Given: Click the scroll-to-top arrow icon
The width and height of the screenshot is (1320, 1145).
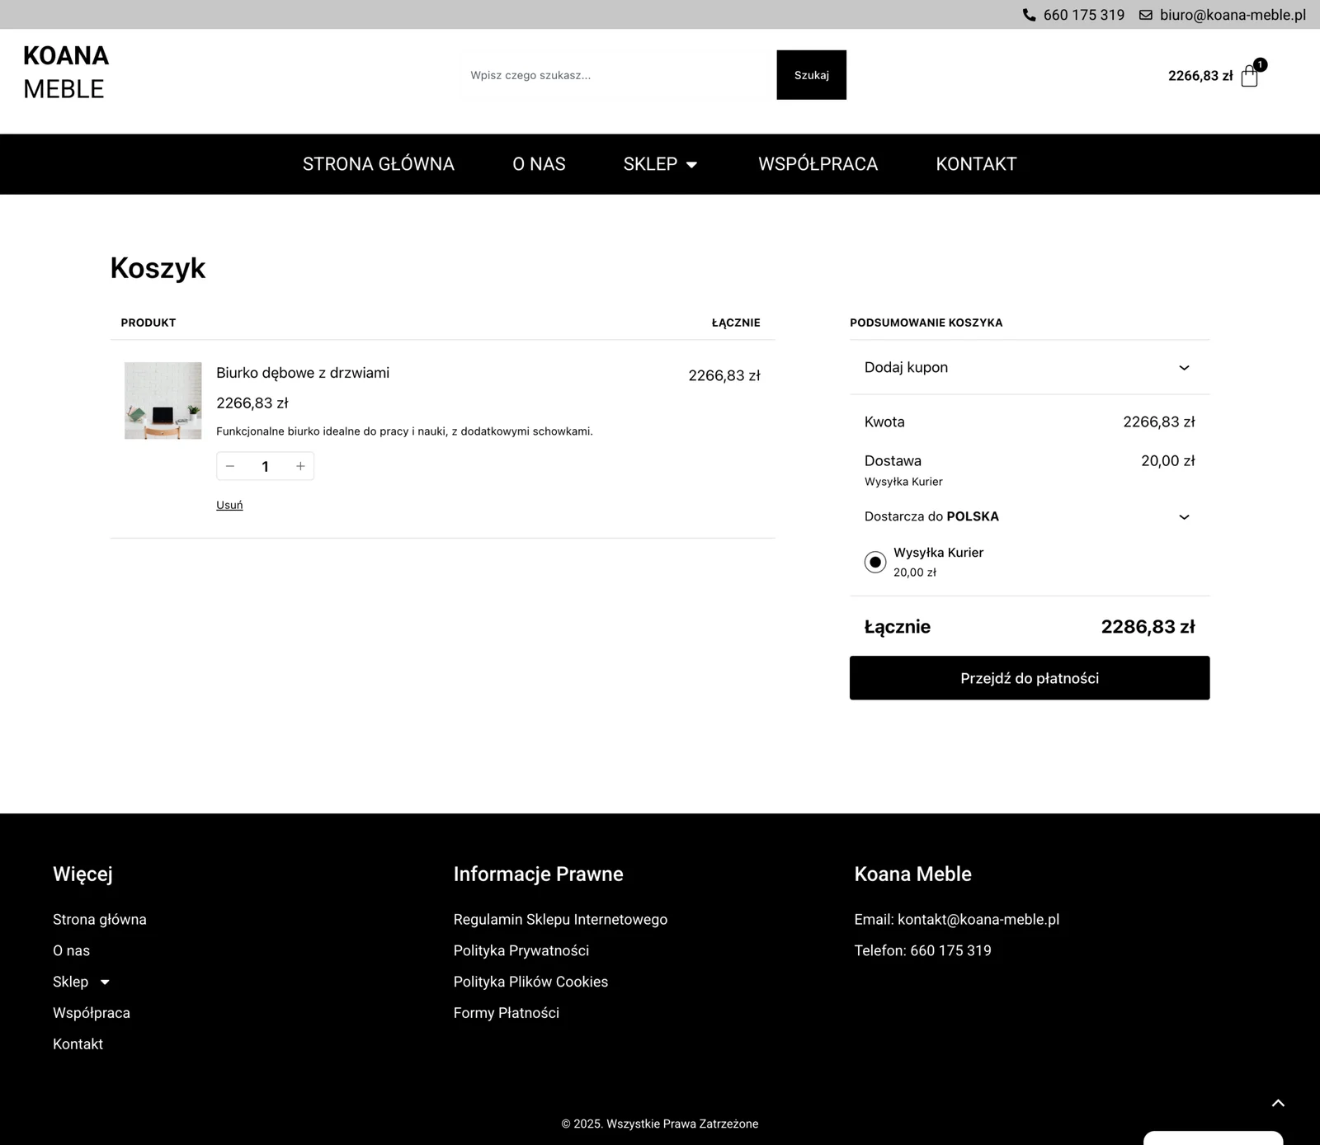Looking at the screenshot, I should click(1278, 1103).
